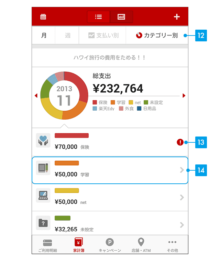Click the red alert icon on 保険 row

(180, 142)
